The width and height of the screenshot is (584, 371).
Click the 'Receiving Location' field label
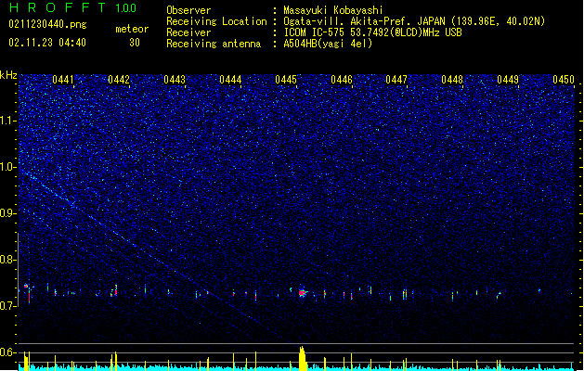click(216, 21)
